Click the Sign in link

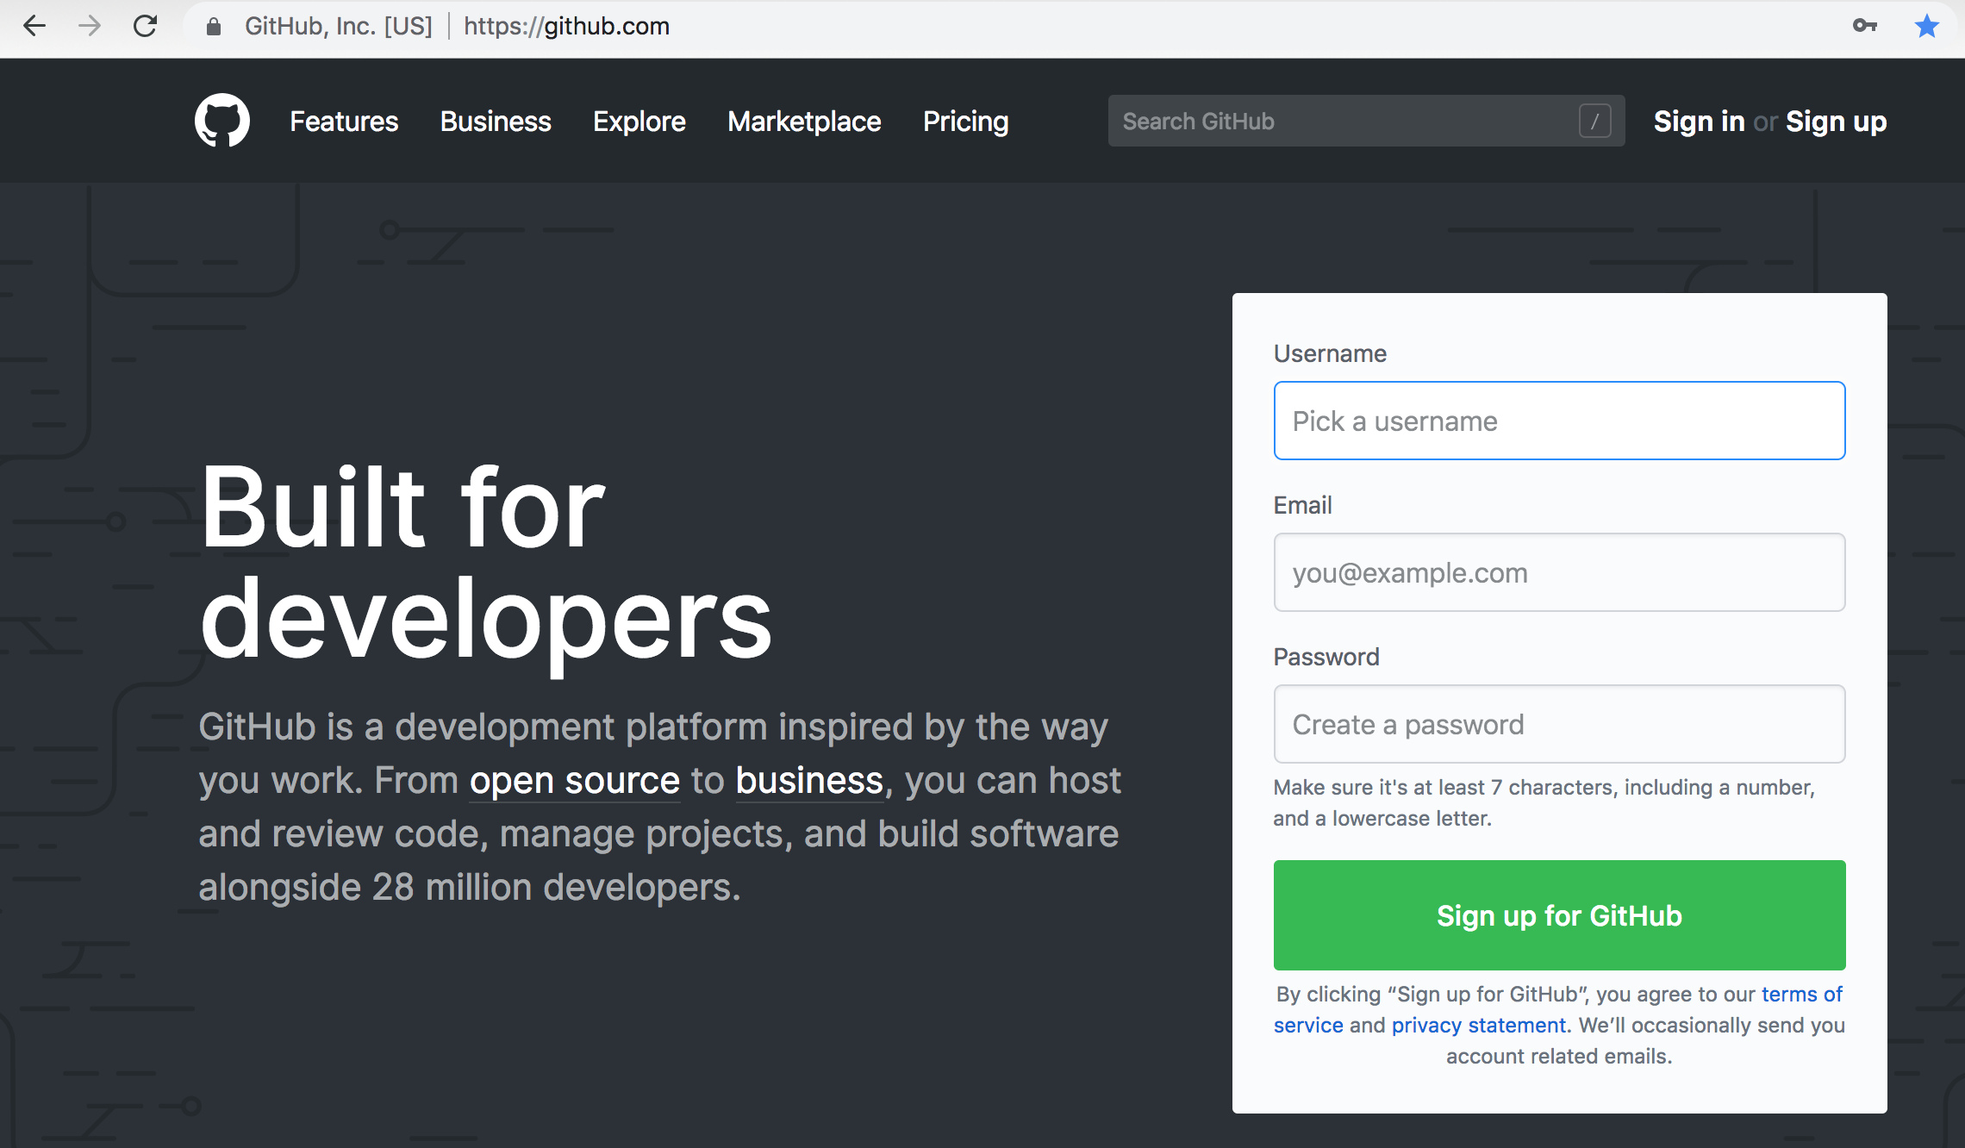1699,122
